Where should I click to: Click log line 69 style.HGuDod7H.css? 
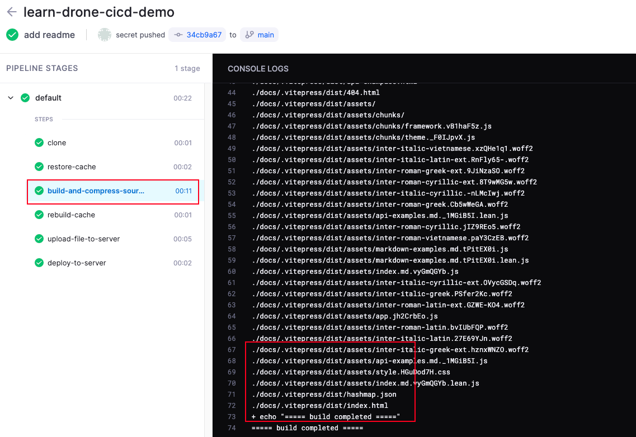(x=351, y=372)
